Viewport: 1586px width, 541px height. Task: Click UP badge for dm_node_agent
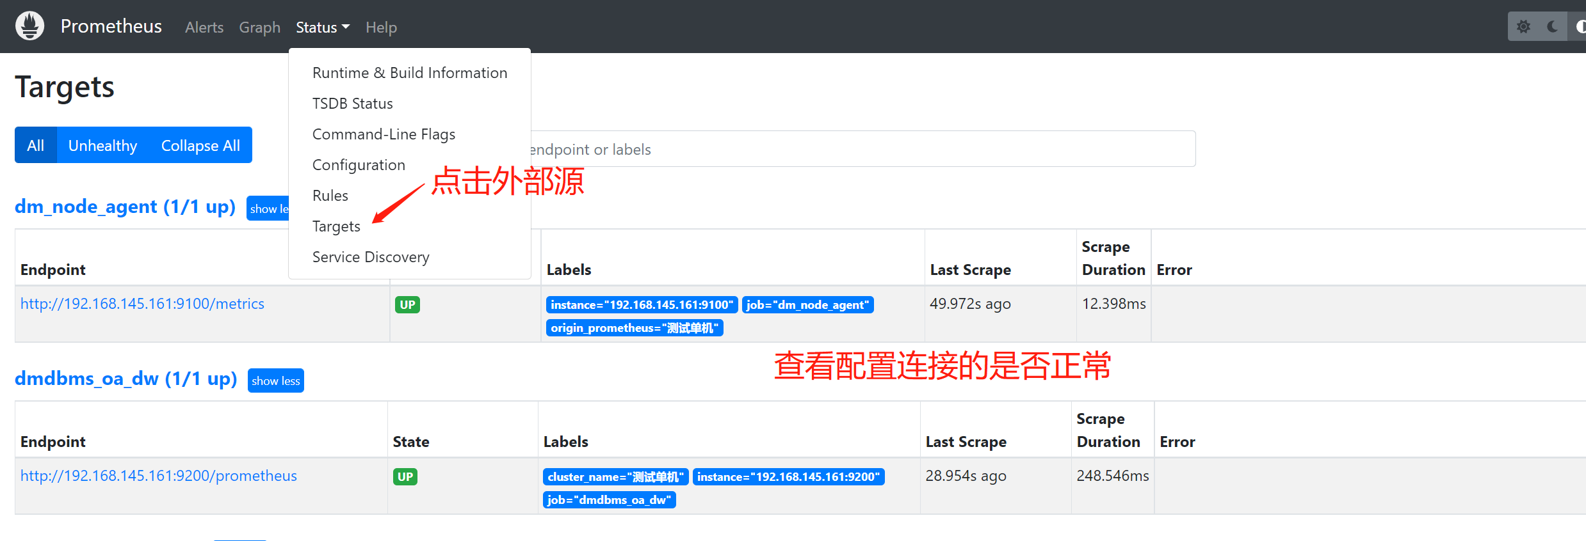407,304
